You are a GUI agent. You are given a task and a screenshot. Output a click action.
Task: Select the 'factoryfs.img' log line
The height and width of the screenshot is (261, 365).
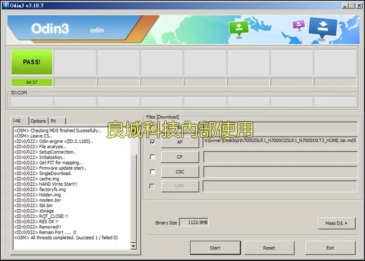click(x=40, y=190)
